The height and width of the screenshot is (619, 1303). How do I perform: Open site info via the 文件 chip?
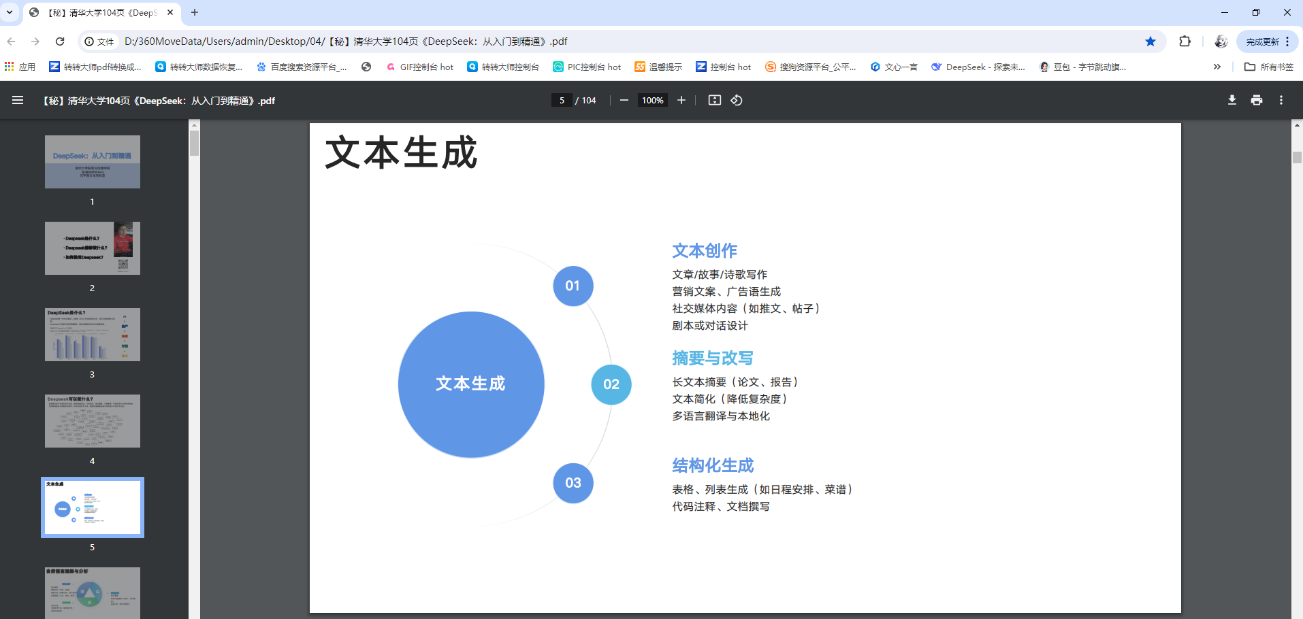tap(101, 41)
